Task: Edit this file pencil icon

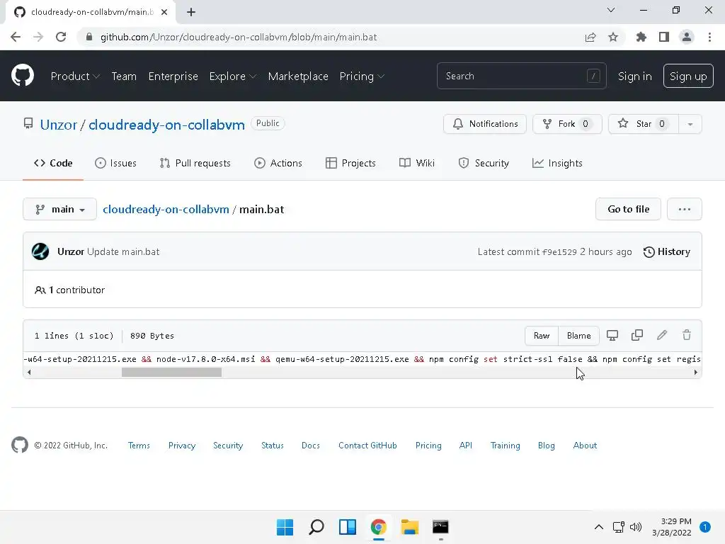Action: point(662,335)
